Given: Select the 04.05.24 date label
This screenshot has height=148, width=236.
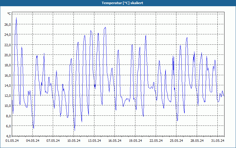Looking at the screenshot, I should 33,141.
